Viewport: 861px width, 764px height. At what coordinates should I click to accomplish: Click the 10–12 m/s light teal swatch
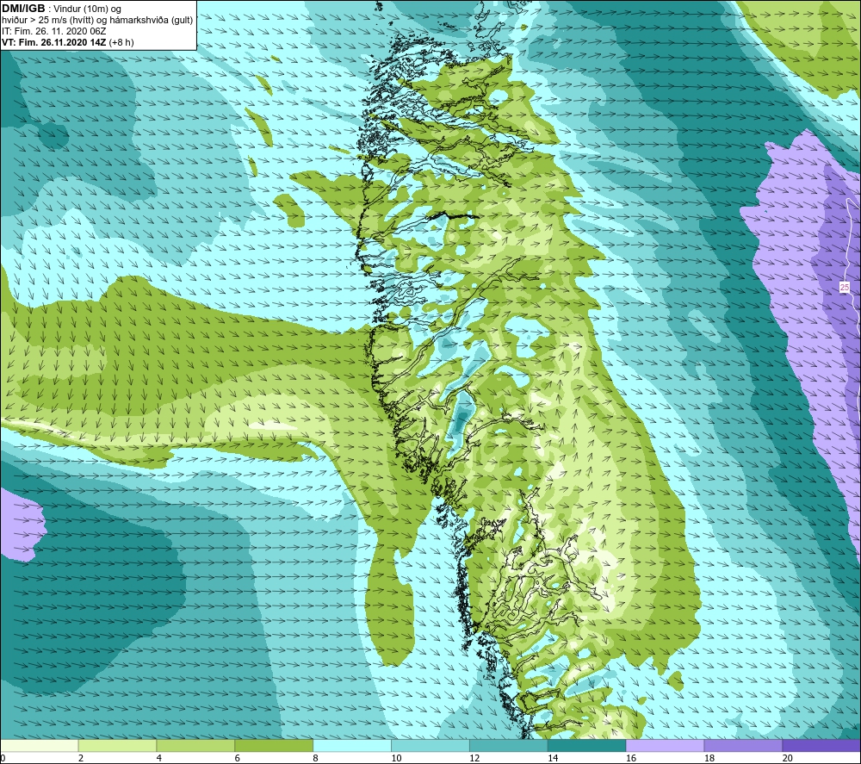tap(430, 745)
